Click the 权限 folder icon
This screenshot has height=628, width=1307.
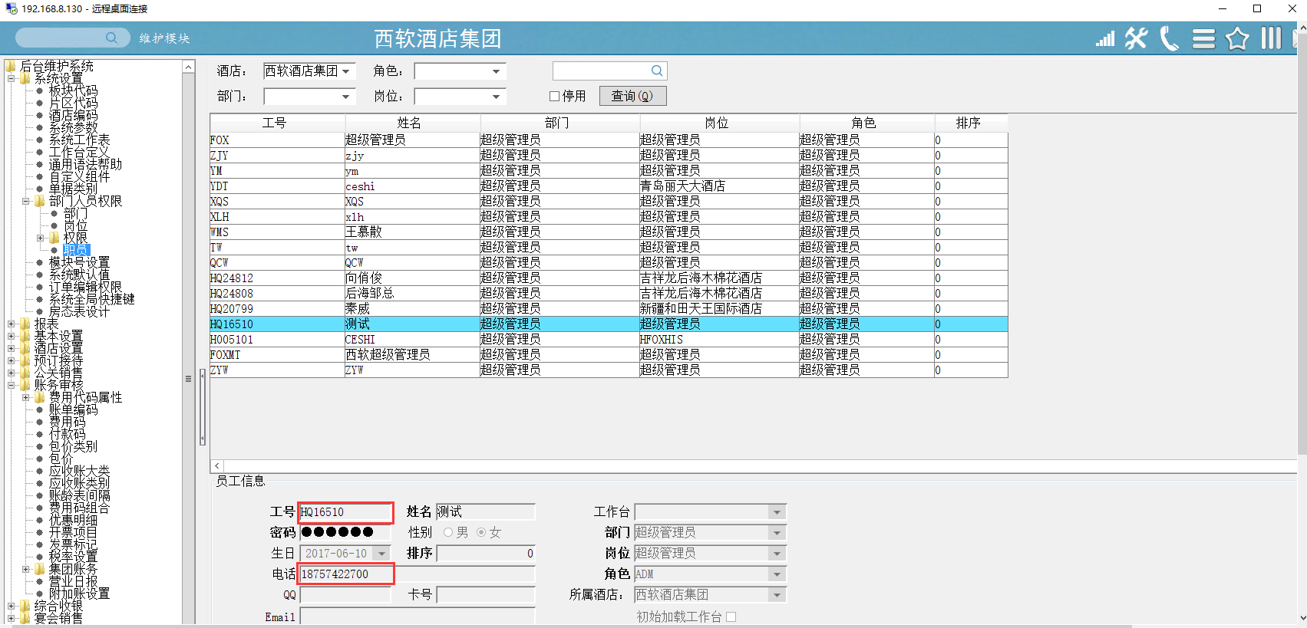(54, 238)
